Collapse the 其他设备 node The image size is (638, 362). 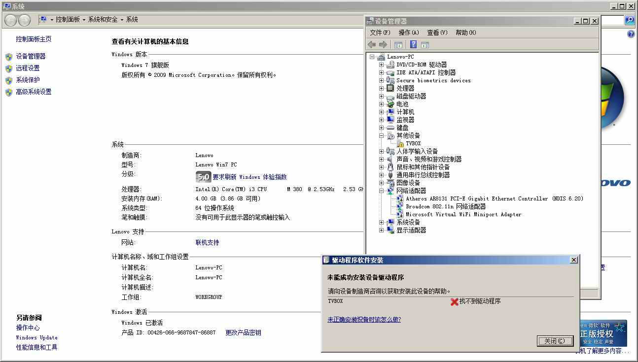(x=381, y=135)
